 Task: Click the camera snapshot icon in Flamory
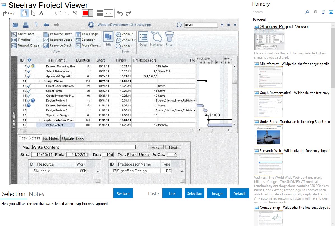315,12
